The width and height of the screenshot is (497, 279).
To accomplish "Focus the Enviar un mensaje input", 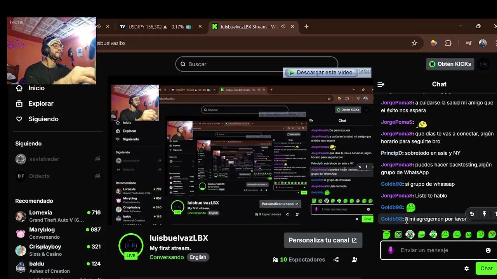I will pos(439,250).
